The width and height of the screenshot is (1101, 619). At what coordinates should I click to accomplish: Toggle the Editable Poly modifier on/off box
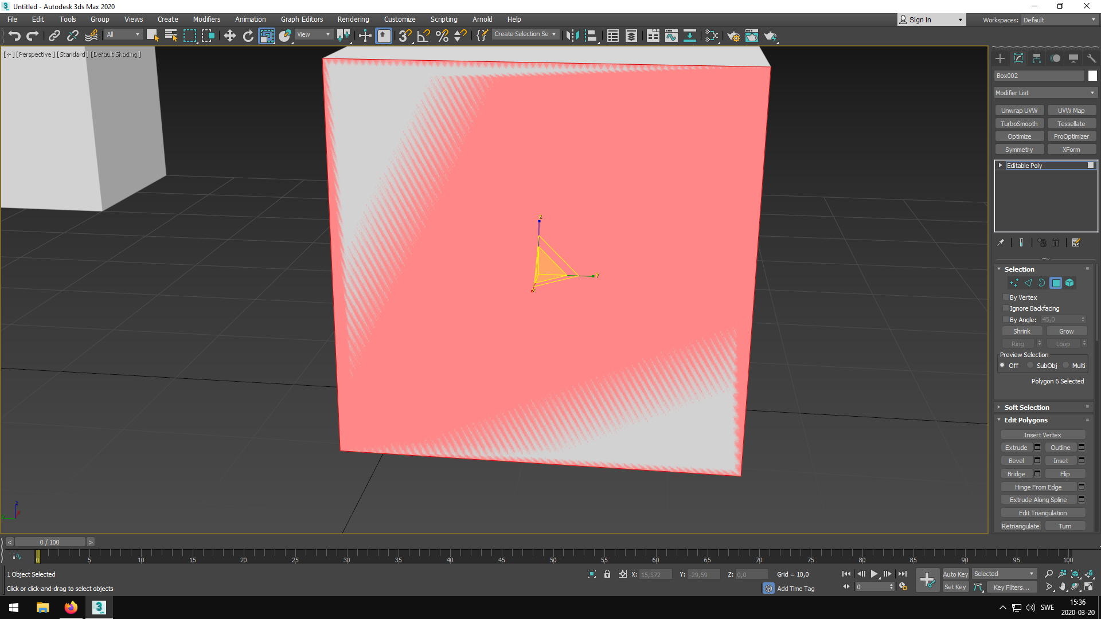[x=1091, y=165]
